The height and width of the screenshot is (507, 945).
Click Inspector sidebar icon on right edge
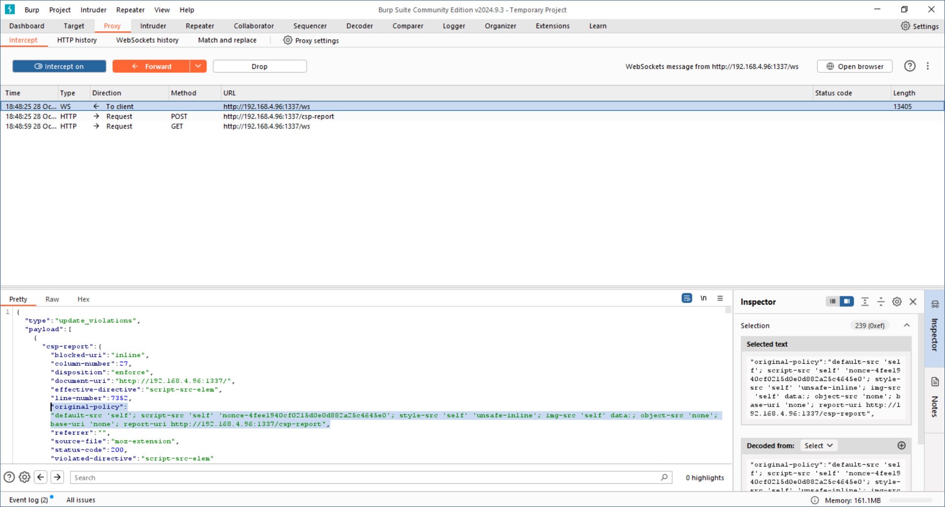tap(935, 304)
